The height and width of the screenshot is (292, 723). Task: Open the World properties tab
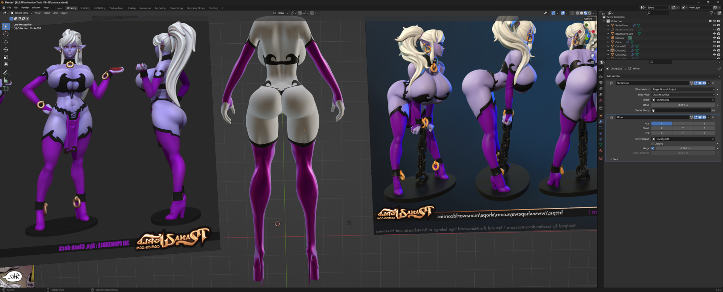pyautogui.click(x=601, y=100)
